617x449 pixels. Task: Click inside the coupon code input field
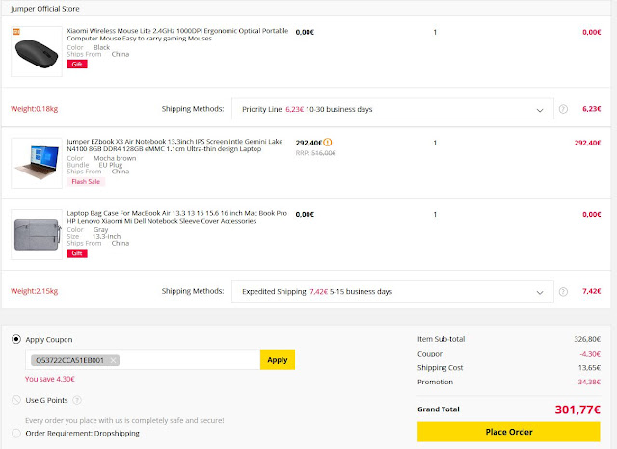click(x=183, y=360)
